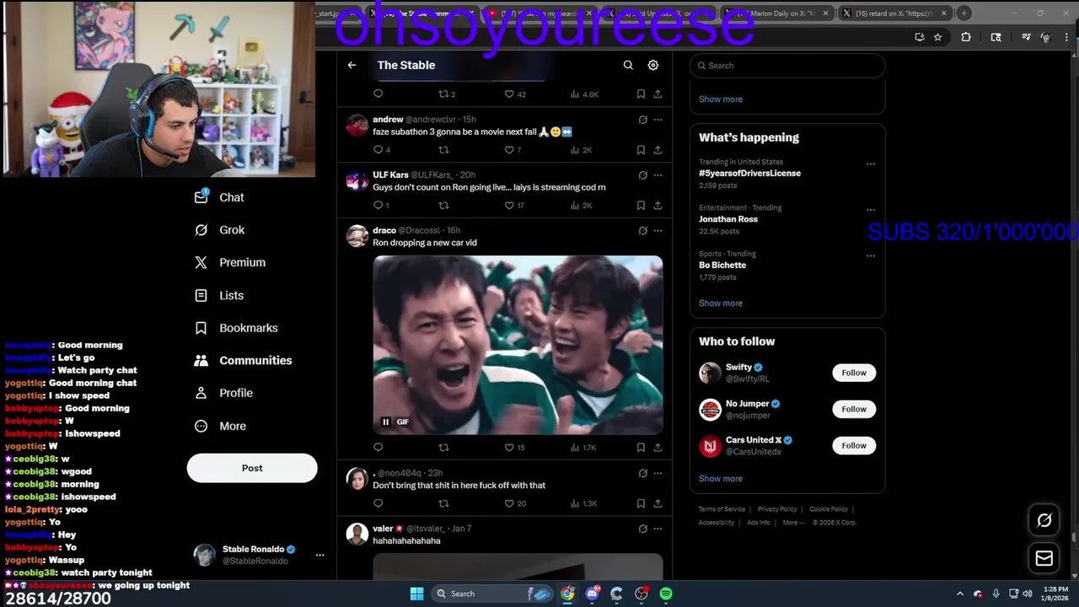Open Stable Ronaldo account switcher menu
This screenshot has width=1079, height=607.
coord(319,555)
